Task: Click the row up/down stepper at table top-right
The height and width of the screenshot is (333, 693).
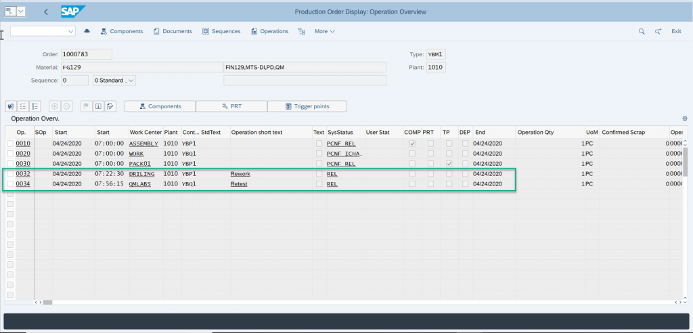Action: point(686,143)
